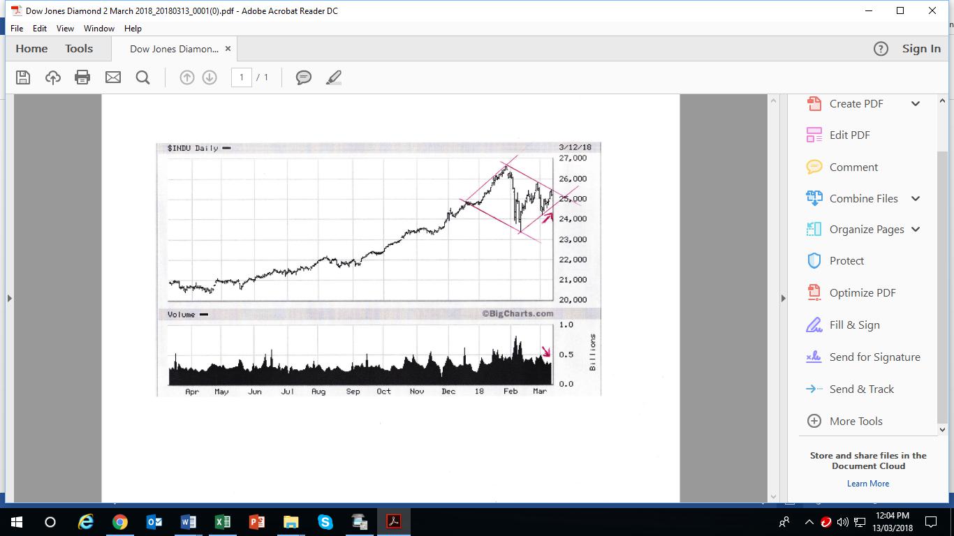This screenshot has width=954, height=536.
Task: Send file by email envelope icon
Action: click(x=113, y=77)
